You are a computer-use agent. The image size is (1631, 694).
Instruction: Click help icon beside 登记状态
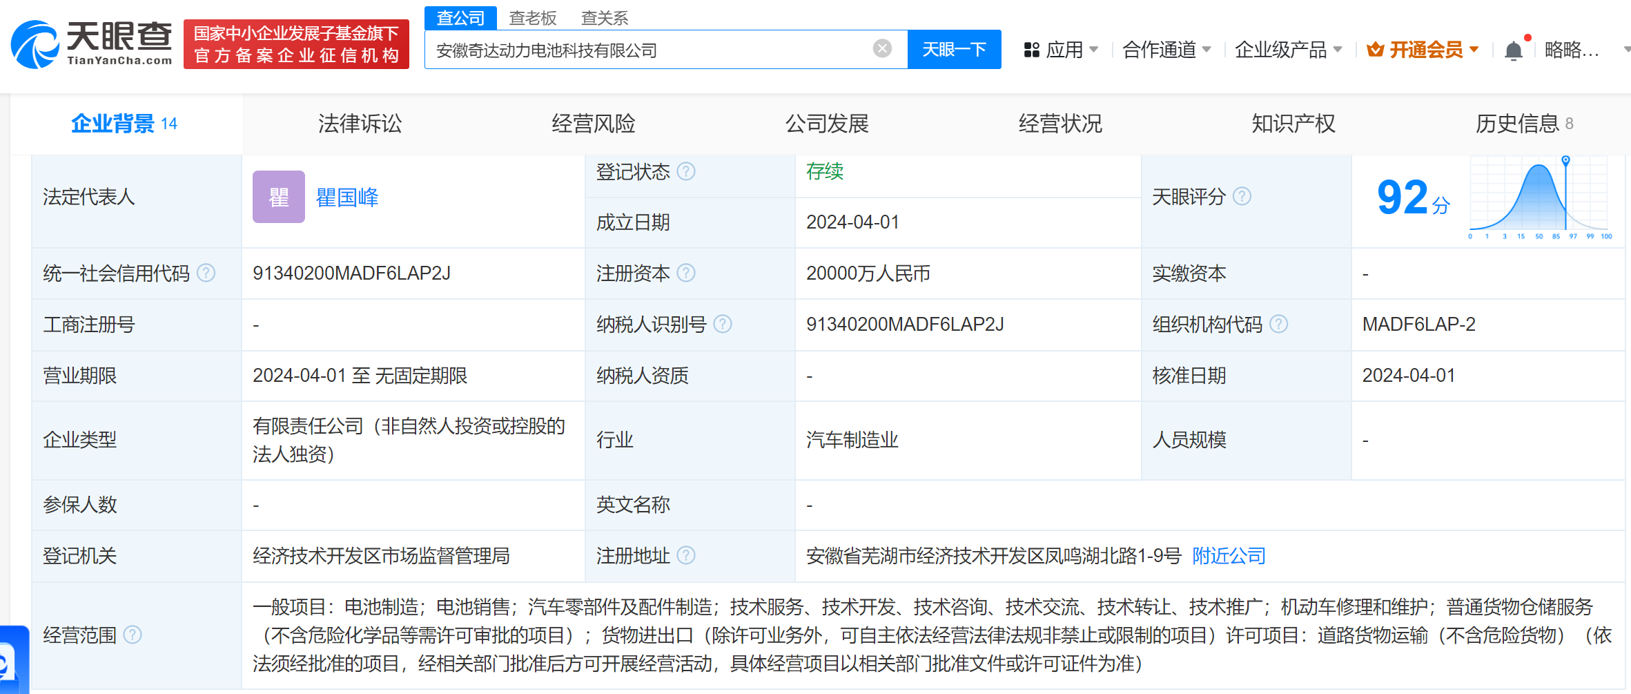click(686, 171)
